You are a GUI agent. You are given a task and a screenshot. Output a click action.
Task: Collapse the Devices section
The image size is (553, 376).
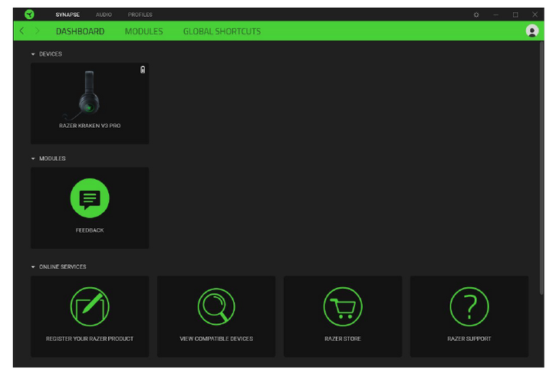click(33, 54)
